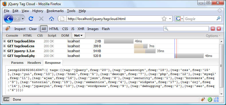Image resolution: width=226 pixels, height=105 pixels.
Task: Show the Params tab of tagcloud.php
Action: (x=17, y=63)
